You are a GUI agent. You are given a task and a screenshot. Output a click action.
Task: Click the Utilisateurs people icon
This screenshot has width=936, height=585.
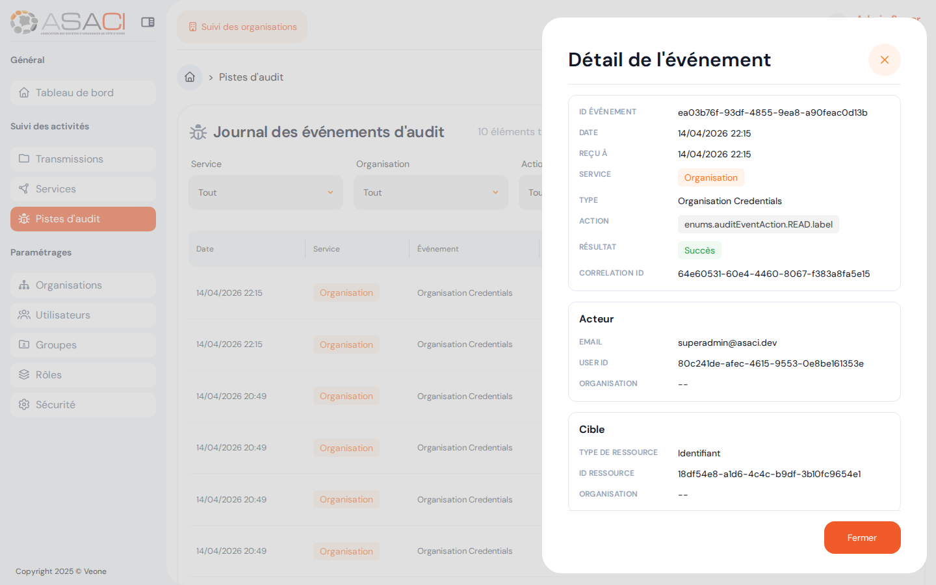25,315
